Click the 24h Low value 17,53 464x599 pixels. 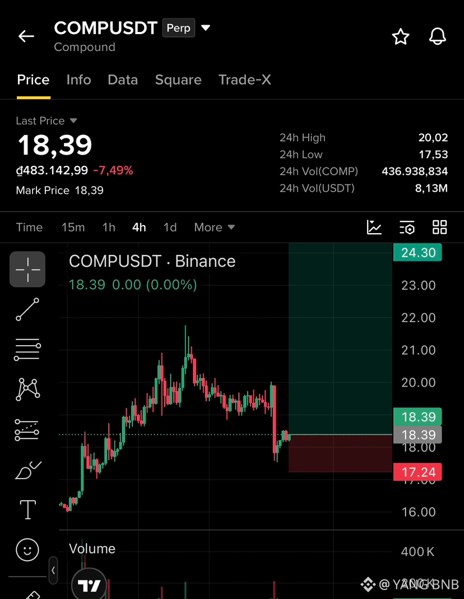tap(433, 154)
